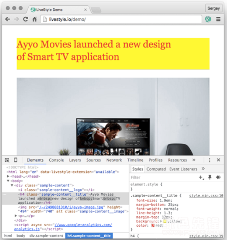Viewport: 227px width, 240px height.
Task: Click the Sergey profile button
Action: tap(214, 8)
